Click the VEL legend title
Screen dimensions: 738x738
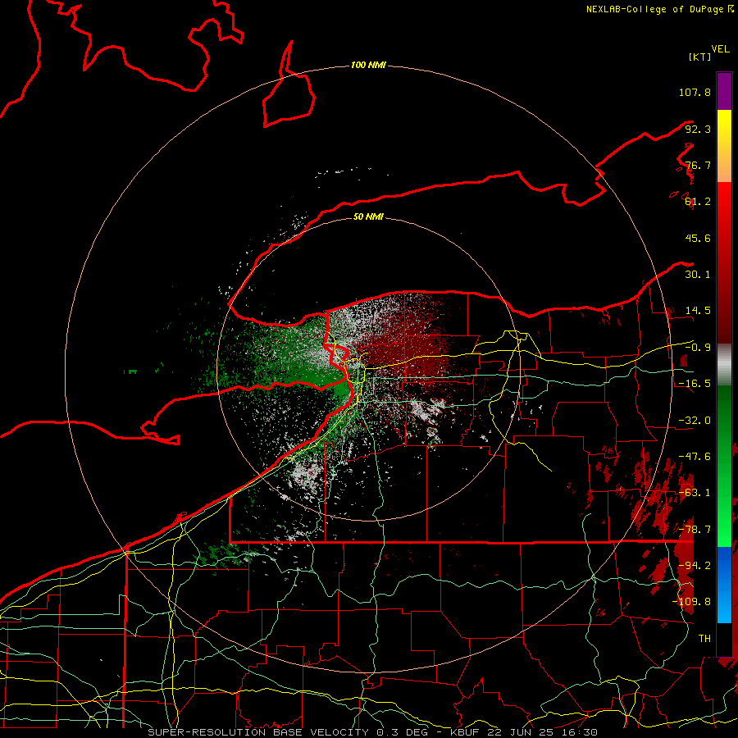720,49
